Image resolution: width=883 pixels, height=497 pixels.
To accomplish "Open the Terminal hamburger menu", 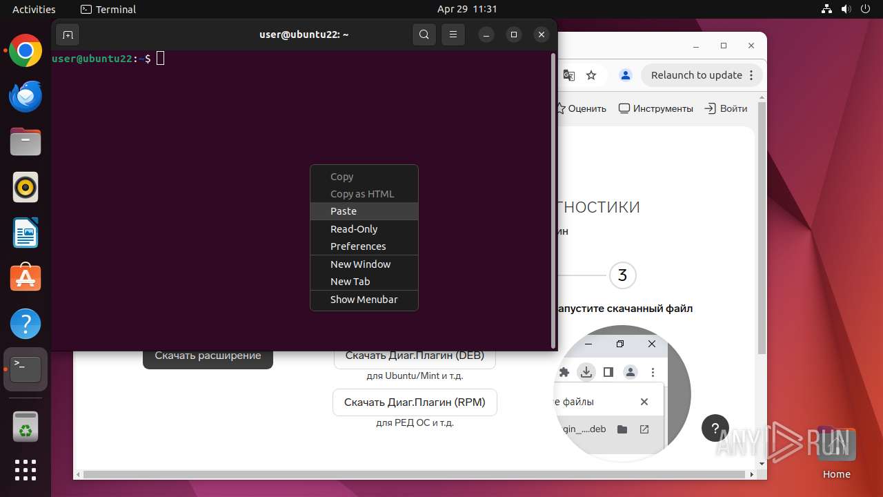I will point(453,35).
